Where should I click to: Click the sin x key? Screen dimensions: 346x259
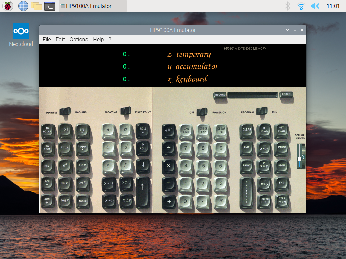pos(82,166)
